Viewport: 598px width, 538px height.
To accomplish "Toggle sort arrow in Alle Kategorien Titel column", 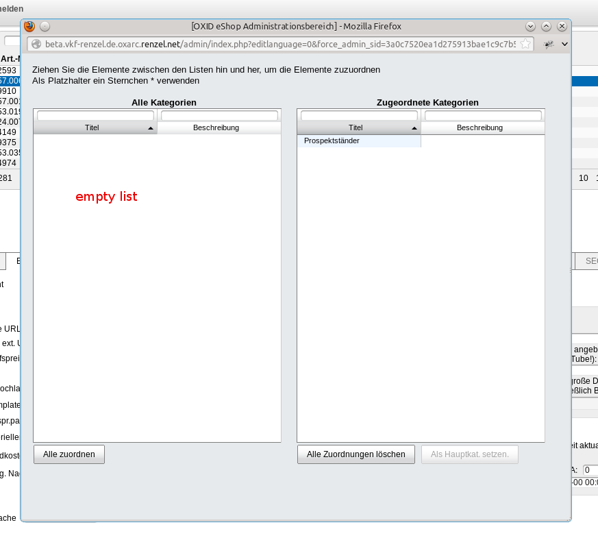I will click(150, 128).
